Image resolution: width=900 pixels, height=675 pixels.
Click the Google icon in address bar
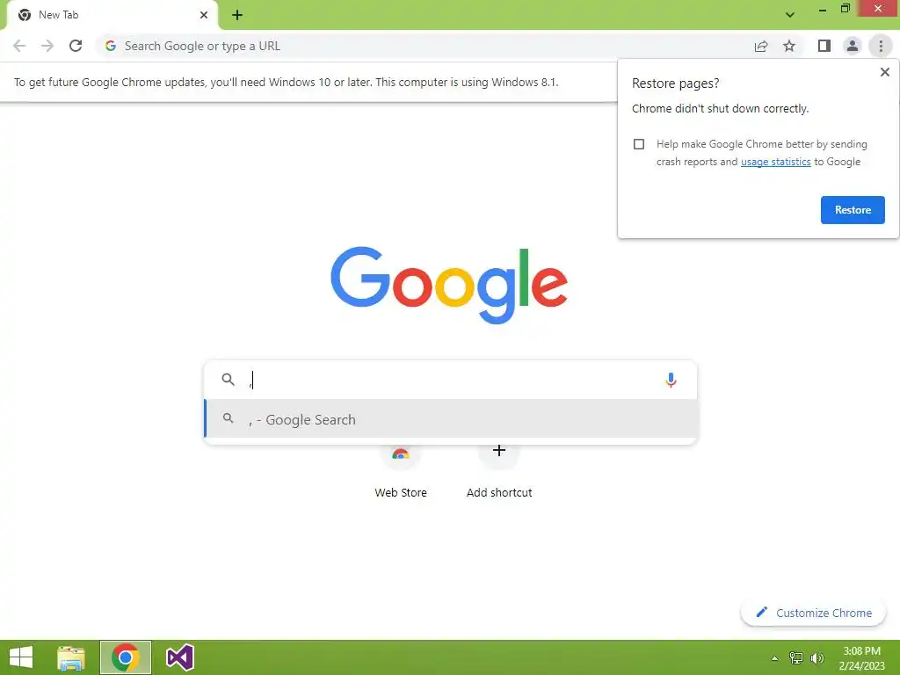point(111,46)
